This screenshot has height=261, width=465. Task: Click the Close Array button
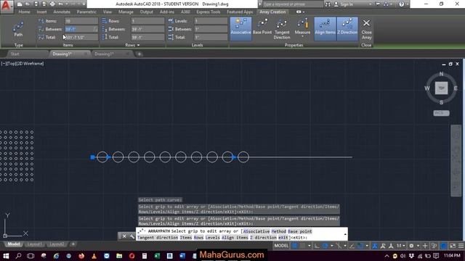[366, 29]
